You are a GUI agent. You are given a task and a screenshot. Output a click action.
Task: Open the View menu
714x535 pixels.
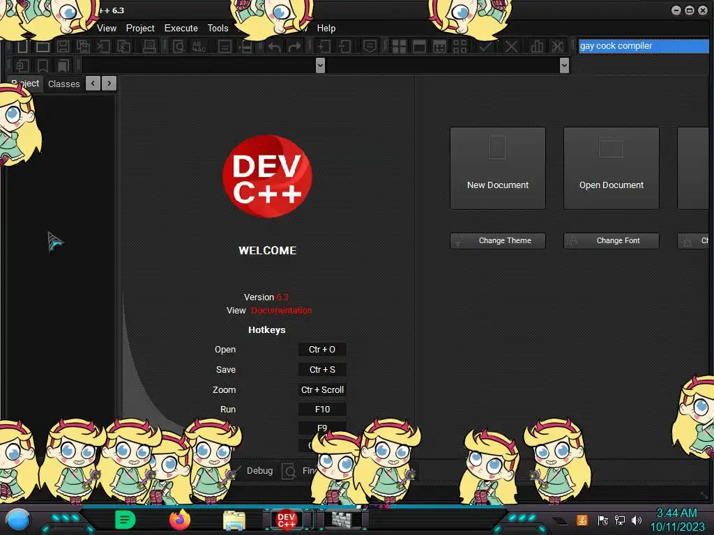107,28
